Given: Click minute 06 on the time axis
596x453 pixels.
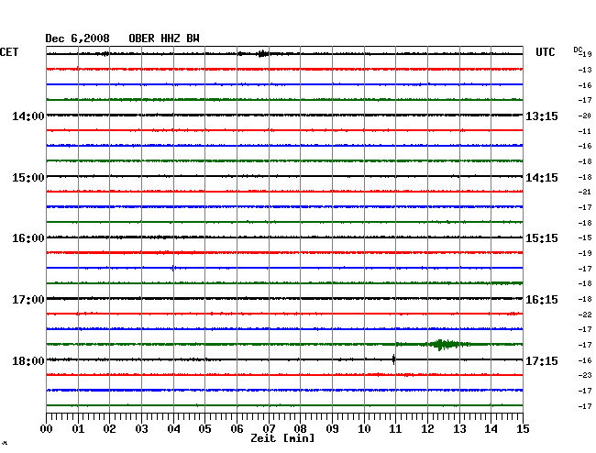Looking at the screenshot, I should (237, 428).
